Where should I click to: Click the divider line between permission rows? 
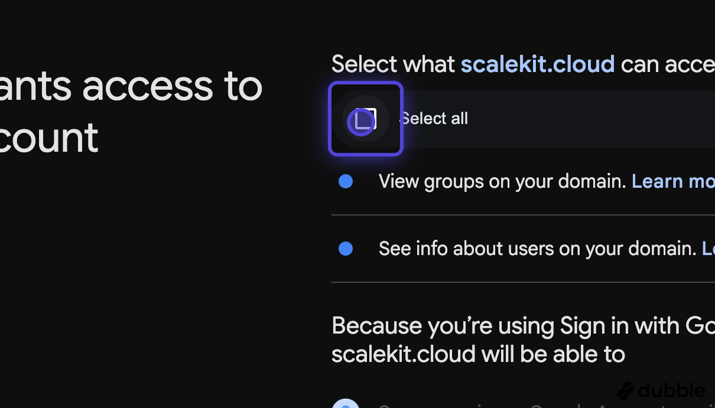[x=523, y=215]
